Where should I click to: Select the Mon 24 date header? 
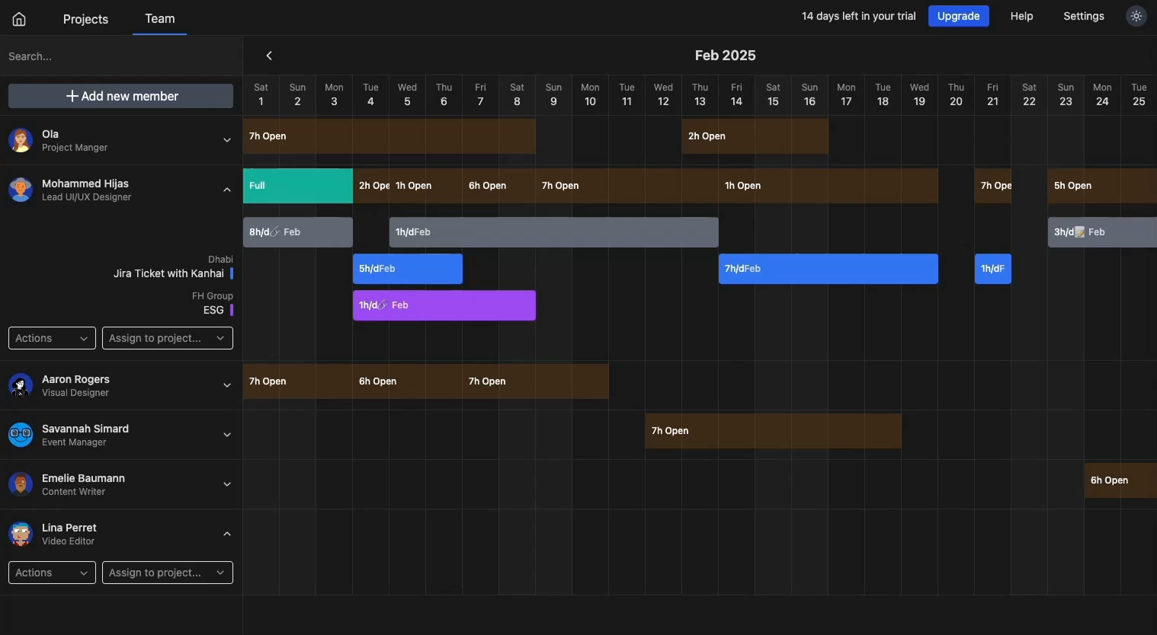click(1102, 95)
